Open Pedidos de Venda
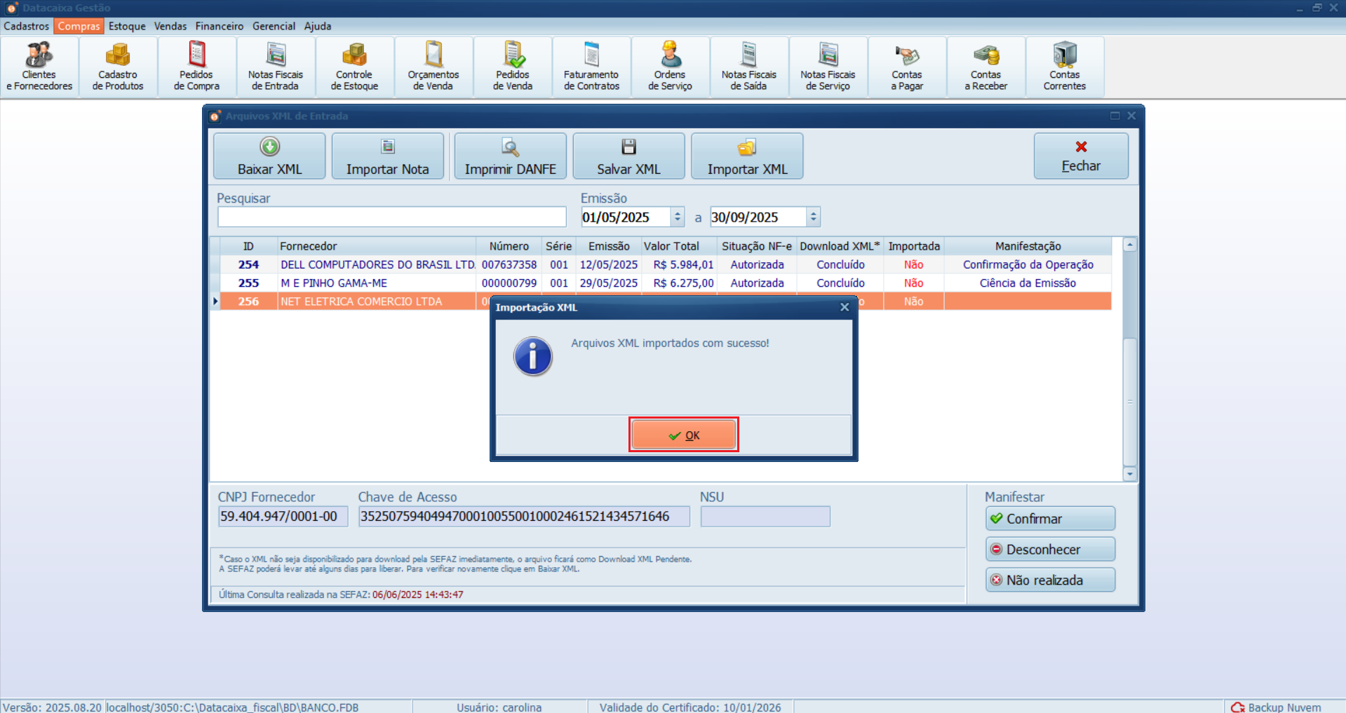Image resolution: width=1346 pixels, height=713 pixels. [513, 67]
